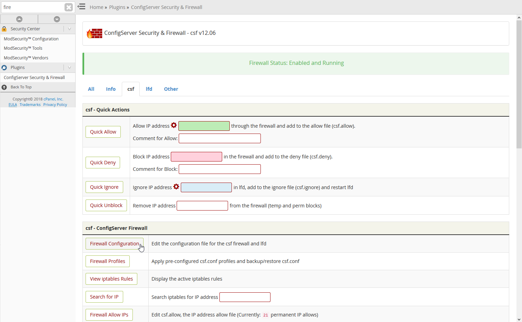Click the View iptables Rules button
Image resolution: width=522 pixels, height=322 pixels.
(111, 279)
